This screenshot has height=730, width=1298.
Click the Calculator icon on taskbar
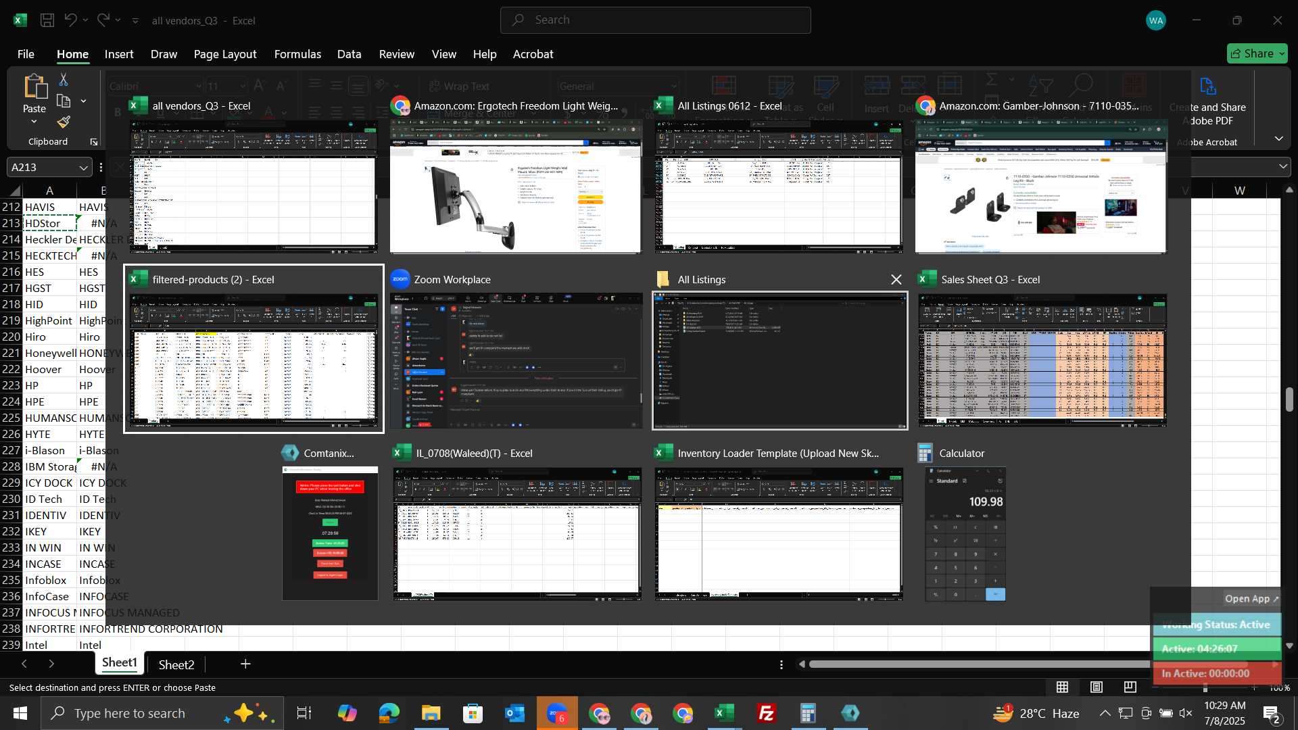coord(808,713)
